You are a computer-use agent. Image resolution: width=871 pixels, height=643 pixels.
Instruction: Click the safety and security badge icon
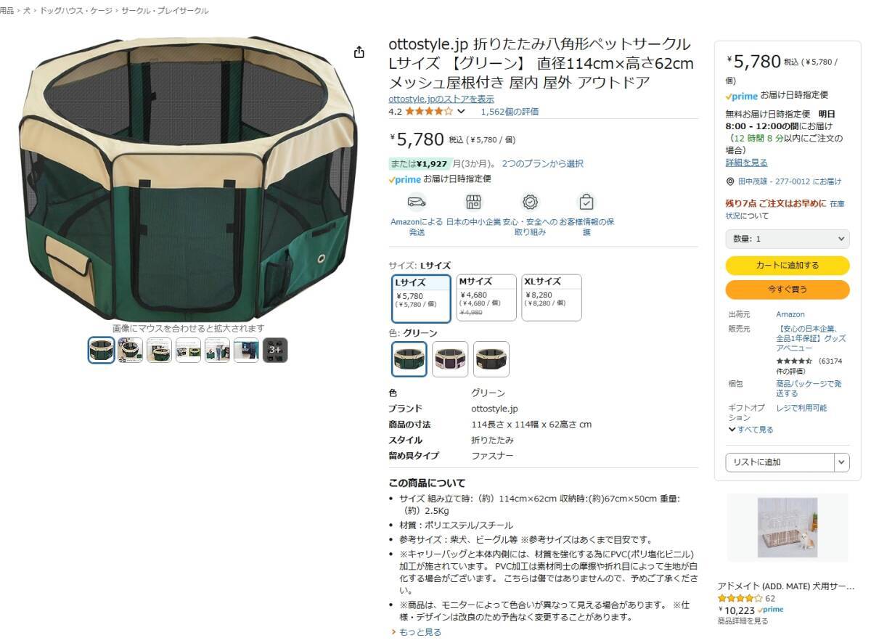click(x=530, y=202)
